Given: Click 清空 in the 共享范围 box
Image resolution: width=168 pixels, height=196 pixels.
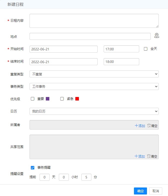Looking at the screenshot, I should [152, 156].
